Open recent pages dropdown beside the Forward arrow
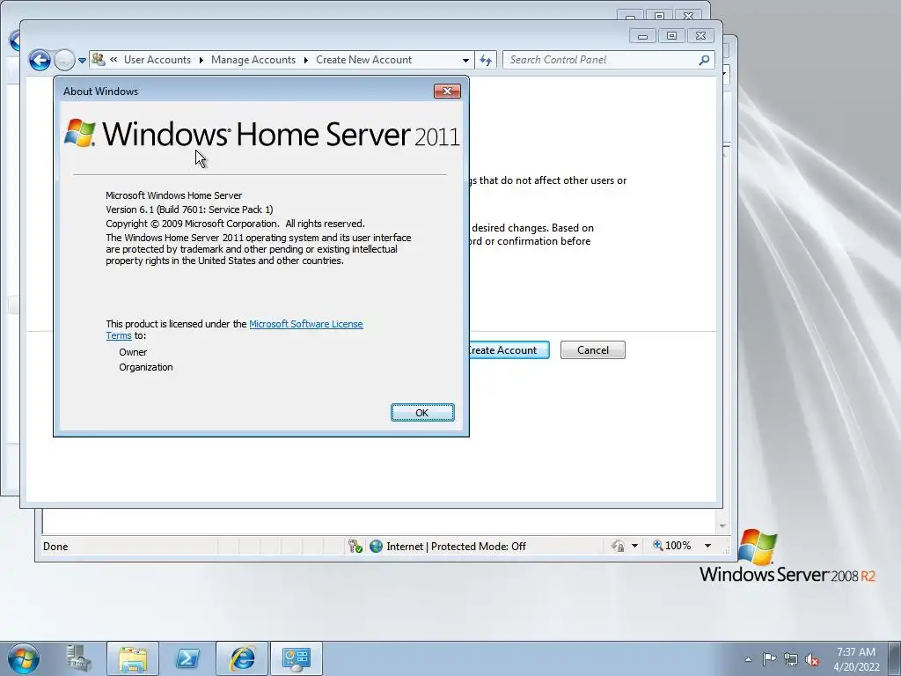The width and height of the screenshot is (901, 676). 82,61
